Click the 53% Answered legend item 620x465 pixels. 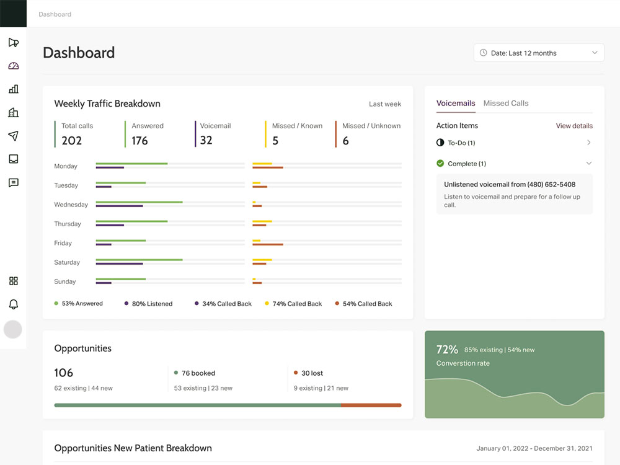[x=78, y=303]
